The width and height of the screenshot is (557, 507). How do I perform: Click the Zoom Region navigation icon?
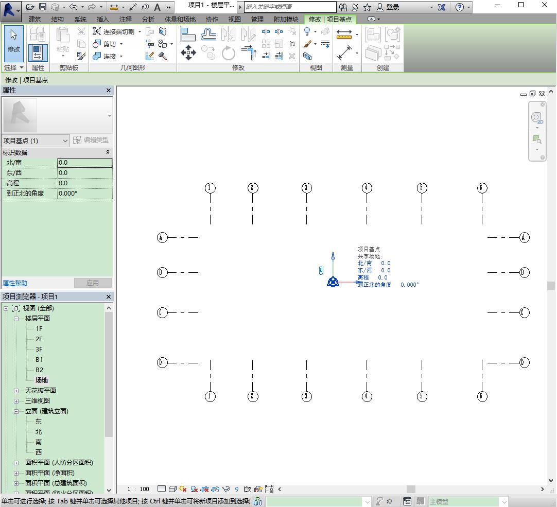tap(536, 139)
